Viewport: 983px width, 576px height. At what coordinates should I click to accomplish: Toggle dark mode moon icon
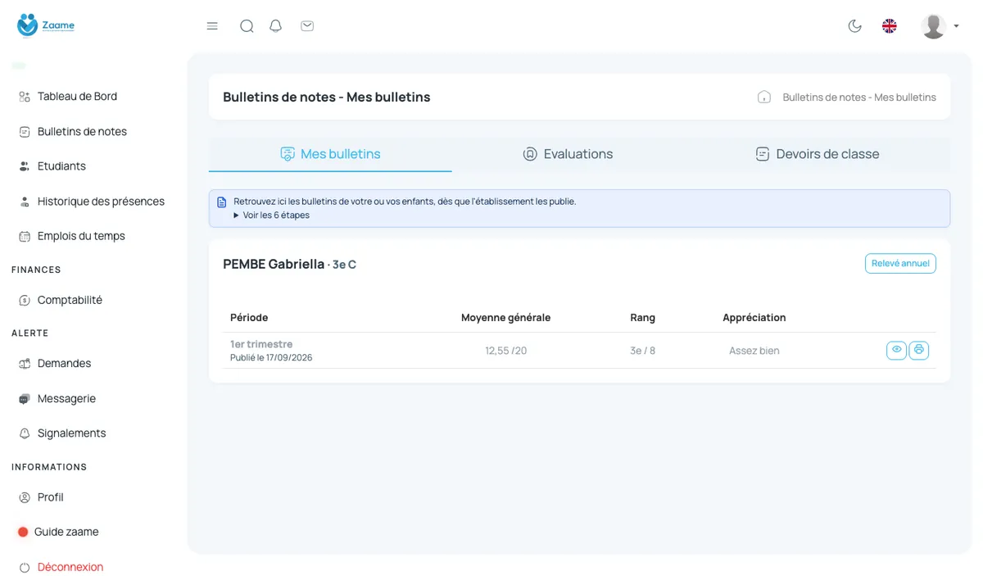[x=855, y=26]
